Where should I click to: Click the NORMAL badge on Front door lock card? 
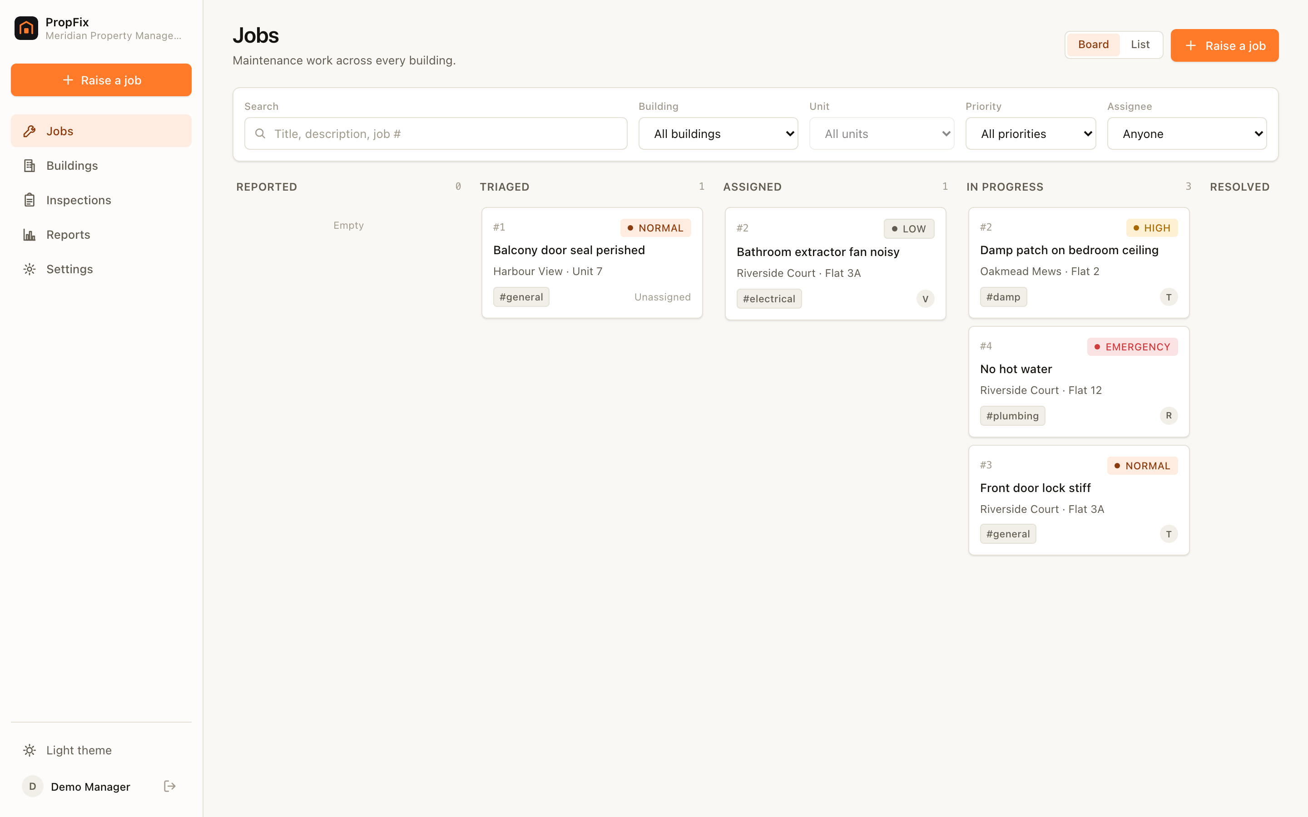pyautogui.click(x=1143, y=466)
